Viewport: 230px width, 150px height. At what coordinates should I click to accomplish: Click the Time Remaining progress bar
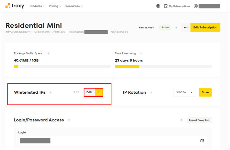[x=163, y=67]
